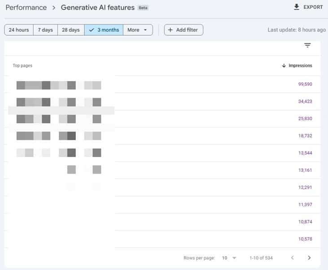Sort by the Impressions column header
Image resolution: width=328 pixels, height=270 pixels.
pyautogui.click(x=300, y=65)
